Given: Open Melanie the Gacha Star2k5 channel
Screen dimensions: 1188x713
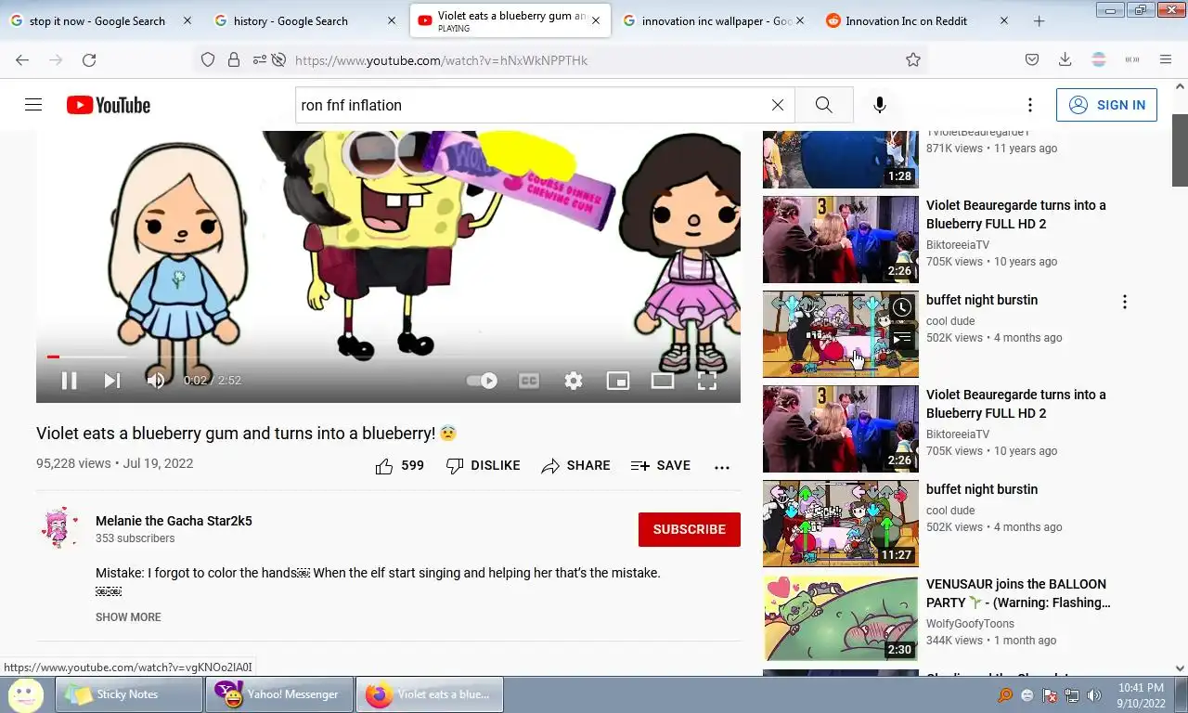Looking at the screenshot, I should tap(174, 521).
